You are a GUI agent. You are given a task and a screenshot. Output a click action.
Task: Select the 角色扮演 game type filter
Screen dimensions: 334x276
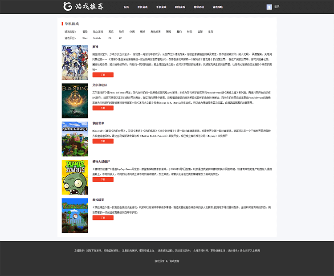155,32
